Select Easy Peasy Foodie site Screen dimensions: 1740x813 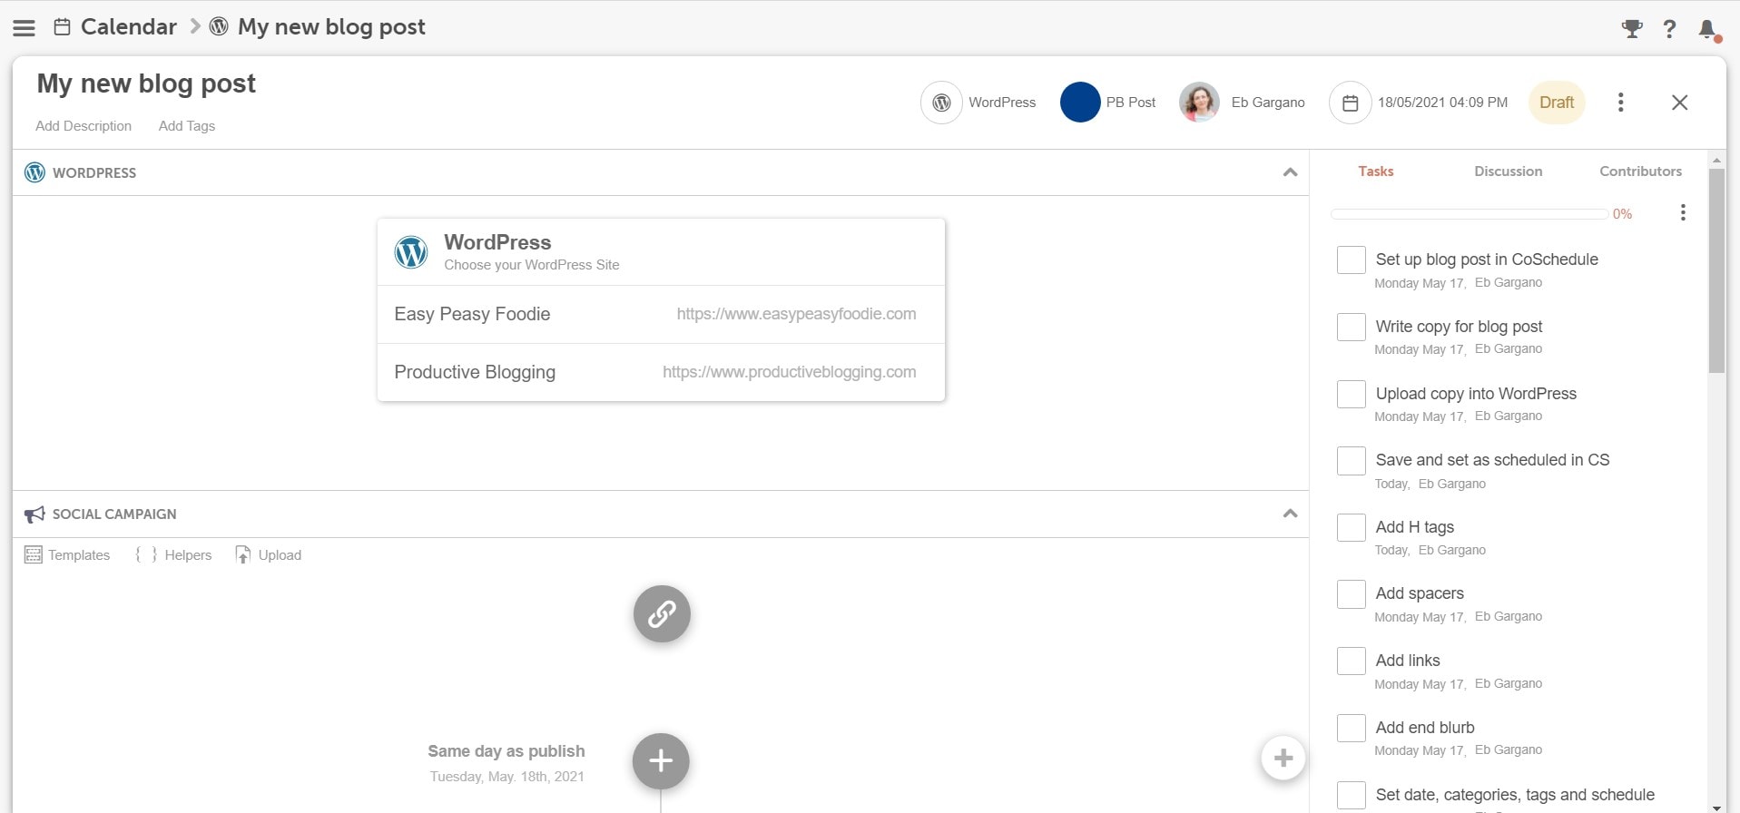pyautogui.click(x=661, y=314)
